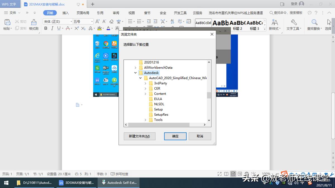Image resolution: width=335 pixels, height=188 pixels.
Task: Switch to full screen view from status bar
Action: pos(220,174)
